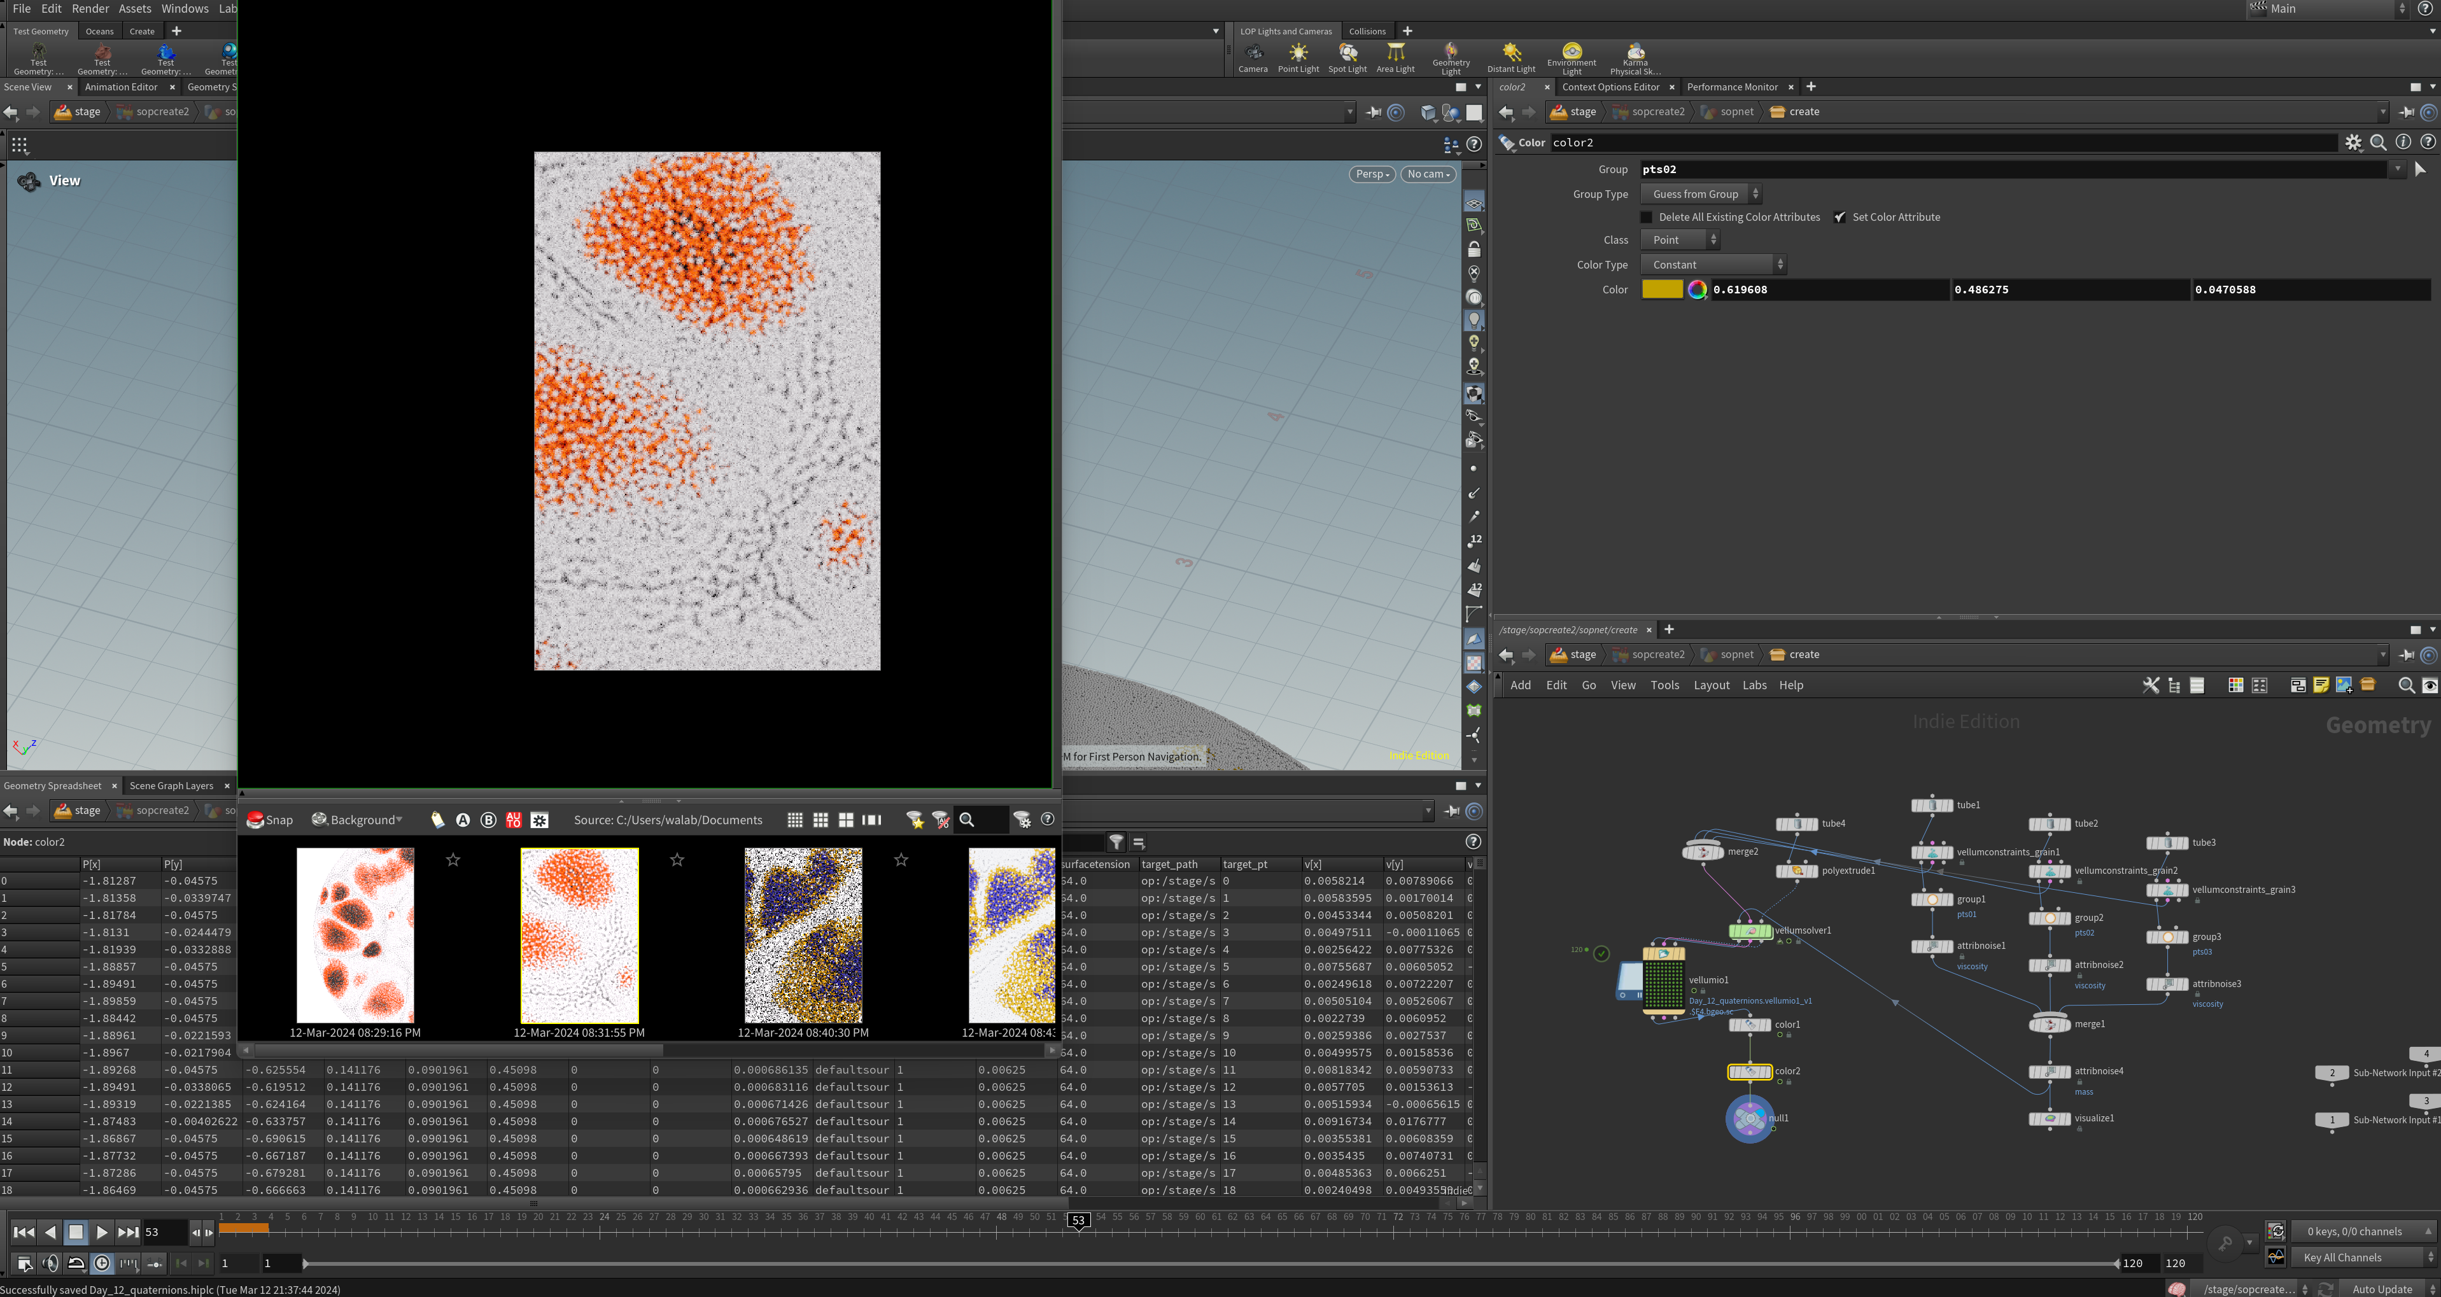
Task: Select the null1 node in the network
Action: click(x=1749, y=1119)
